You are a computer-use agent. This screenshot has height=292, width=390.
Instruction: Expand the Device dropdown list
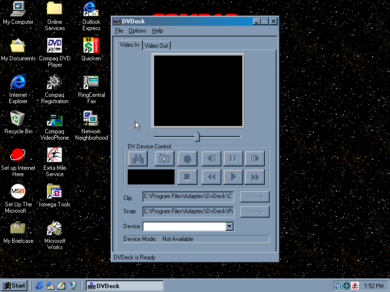pos(230,226)
